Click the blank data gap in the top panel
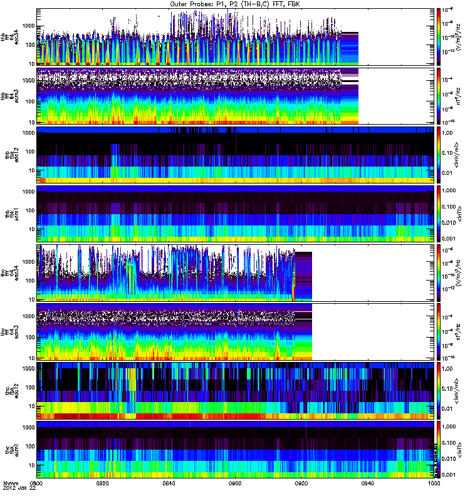The image size is (470, 501). coord(396,36)
